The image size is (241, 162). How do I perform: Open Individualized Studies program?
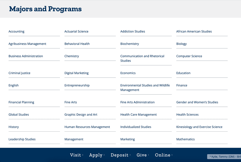click(x=136, y=127)
